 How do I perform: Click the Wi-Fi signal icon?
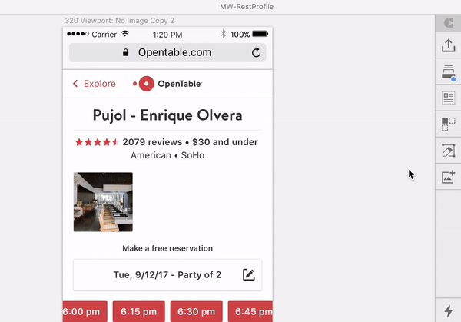click(125, 34)
